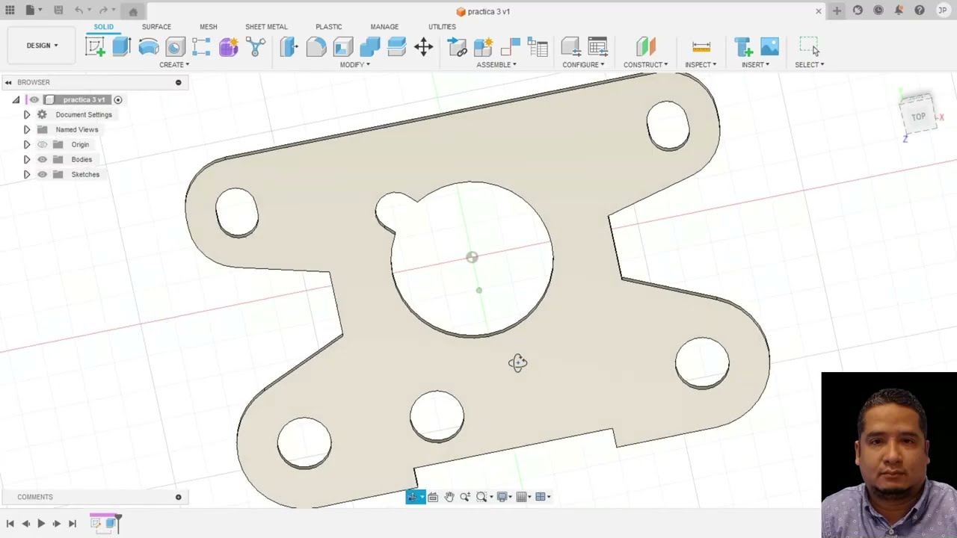
Task: Open a new design tab plus button
Action: (x=837, y=10)
